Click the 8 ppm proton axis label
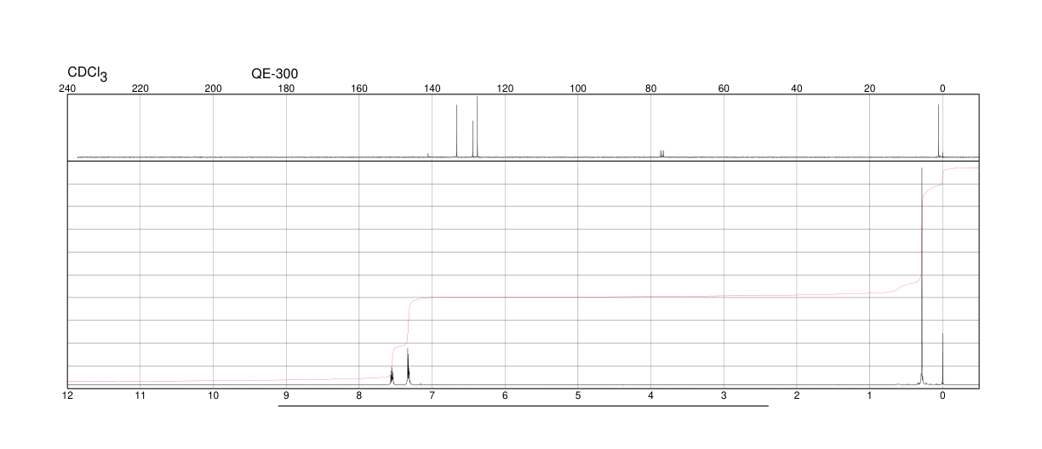 [x=359, y=396]
